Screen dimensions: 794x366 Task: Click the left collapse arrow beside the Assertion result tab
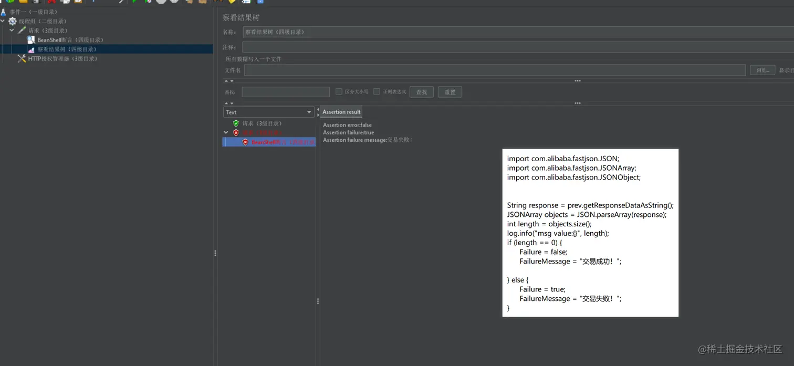click(318, 110)
